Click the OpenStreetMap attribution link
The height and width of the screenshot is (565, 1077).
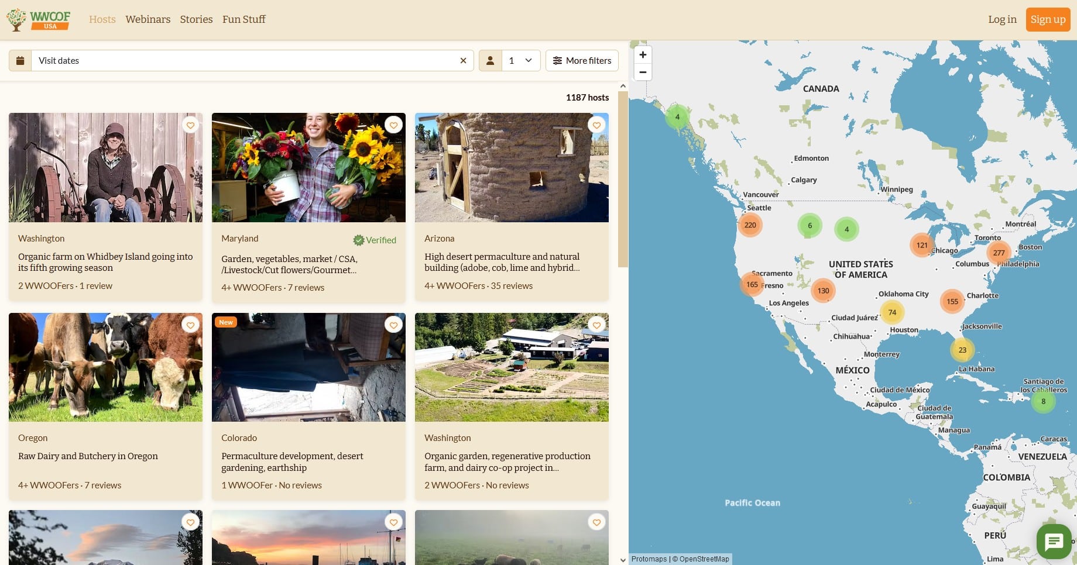point(704,559)
